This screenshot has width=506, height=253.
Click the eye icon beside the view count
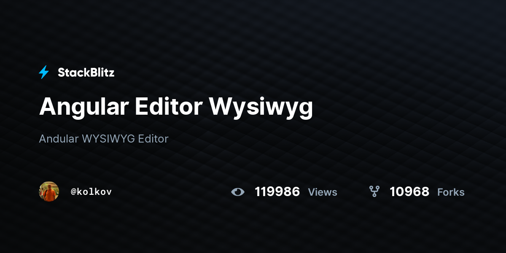[x=238, y=192]
